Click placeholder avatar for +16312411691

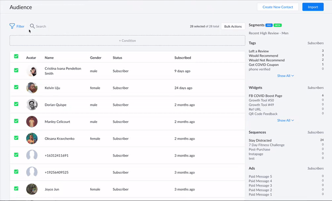coord(32,155)
